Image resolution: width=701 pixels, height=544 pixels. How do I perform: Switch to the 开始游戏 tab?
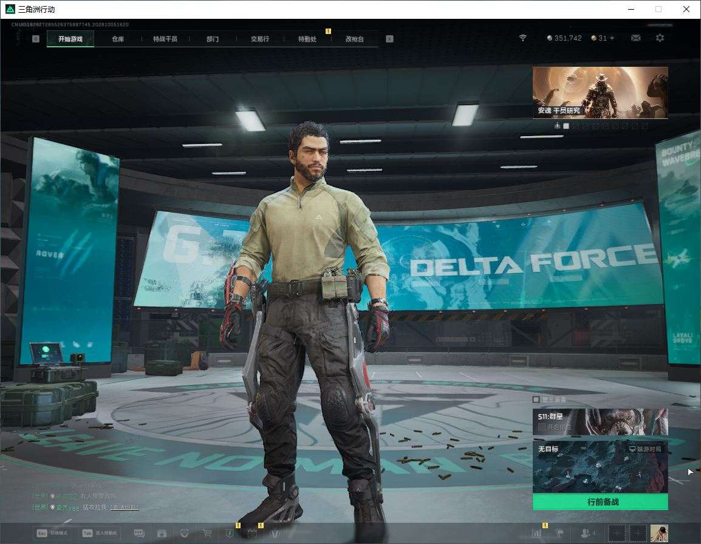[70, 39]
